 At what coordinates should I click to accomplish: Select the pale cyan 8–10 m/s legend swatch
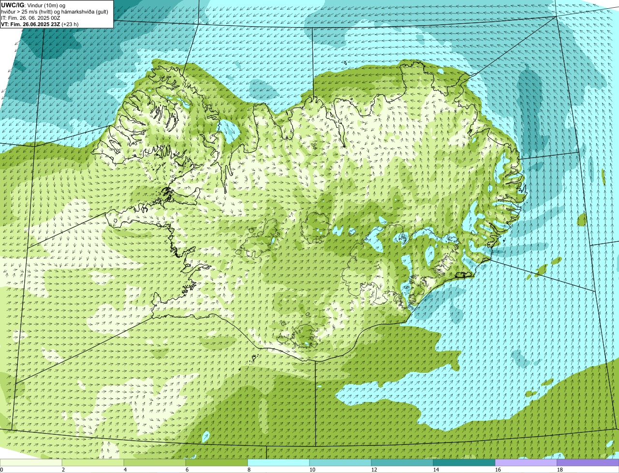click(279, 462)
